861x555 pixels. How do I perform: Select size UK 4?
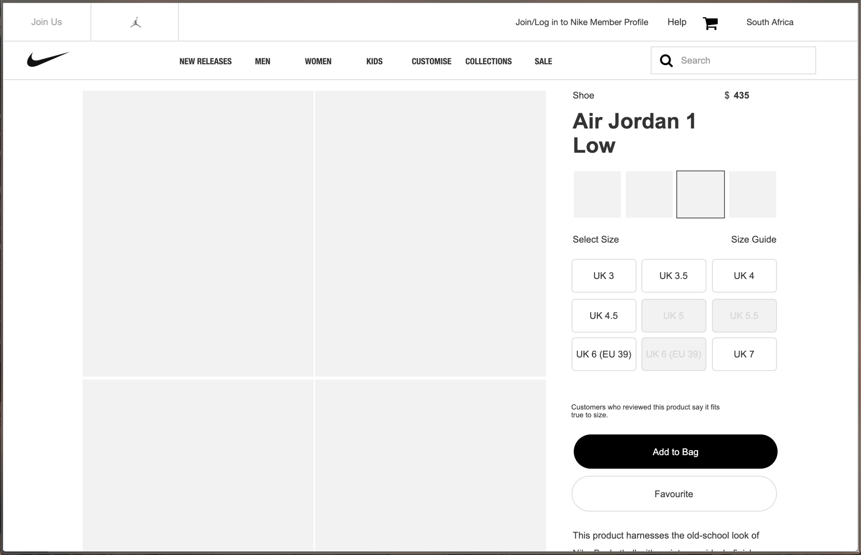pyautogui.click(x=744, y=276)
